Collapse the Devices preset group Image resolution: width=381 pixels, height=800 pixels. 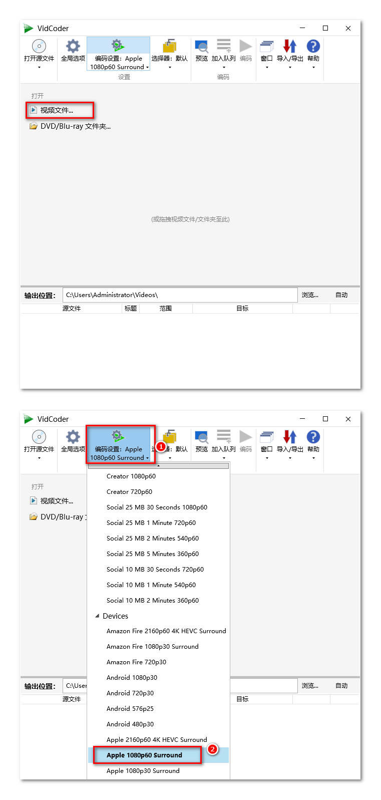coord(97,616)
